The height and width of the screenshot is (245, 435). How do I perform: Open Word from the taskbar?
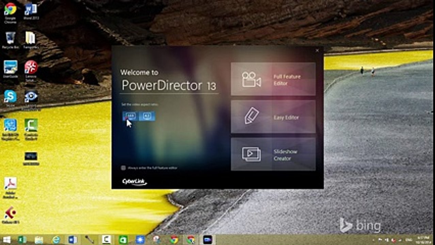click(72, 240)
